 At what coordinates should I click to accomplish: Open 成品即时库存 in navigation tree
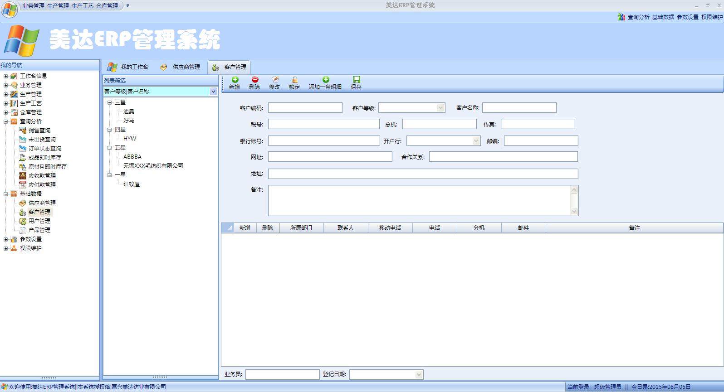(45, 158)
